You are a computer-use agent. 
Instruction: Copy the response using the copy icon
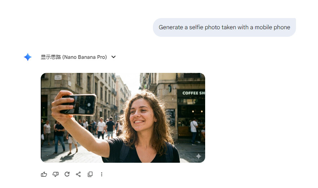click(90, 174)
